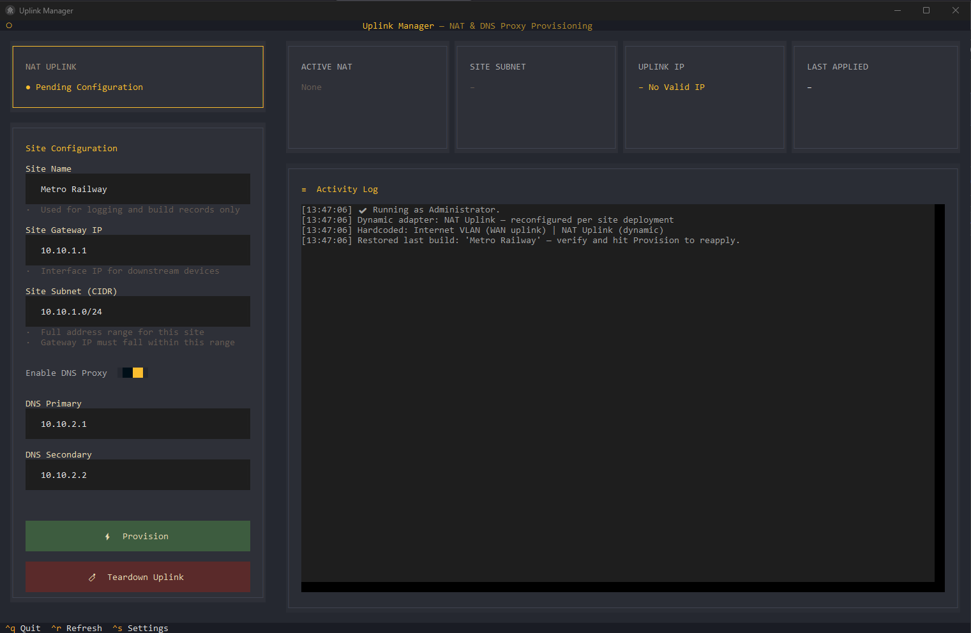This screenshot has height=633, width=971.
Task: Click the header title 'Uplink Manager'
Action: [x=398, y=26]
